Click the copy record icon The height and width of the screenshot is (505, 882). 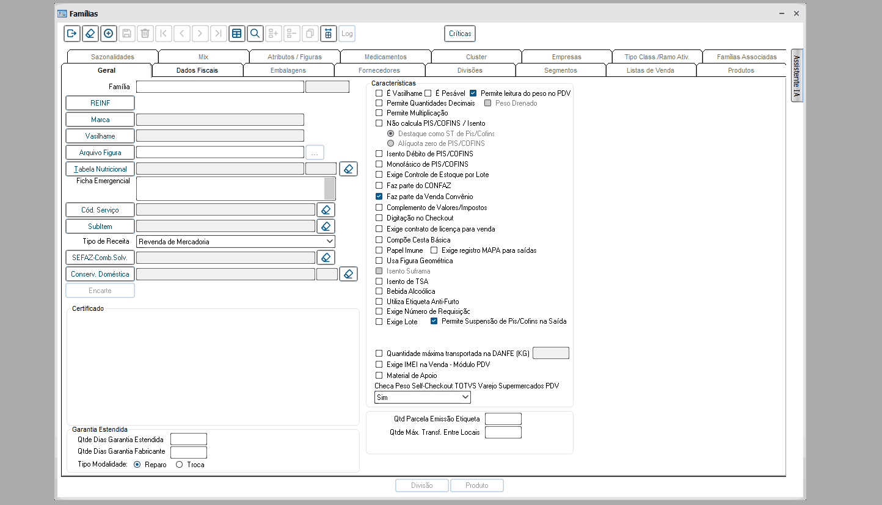pos(310,34)
